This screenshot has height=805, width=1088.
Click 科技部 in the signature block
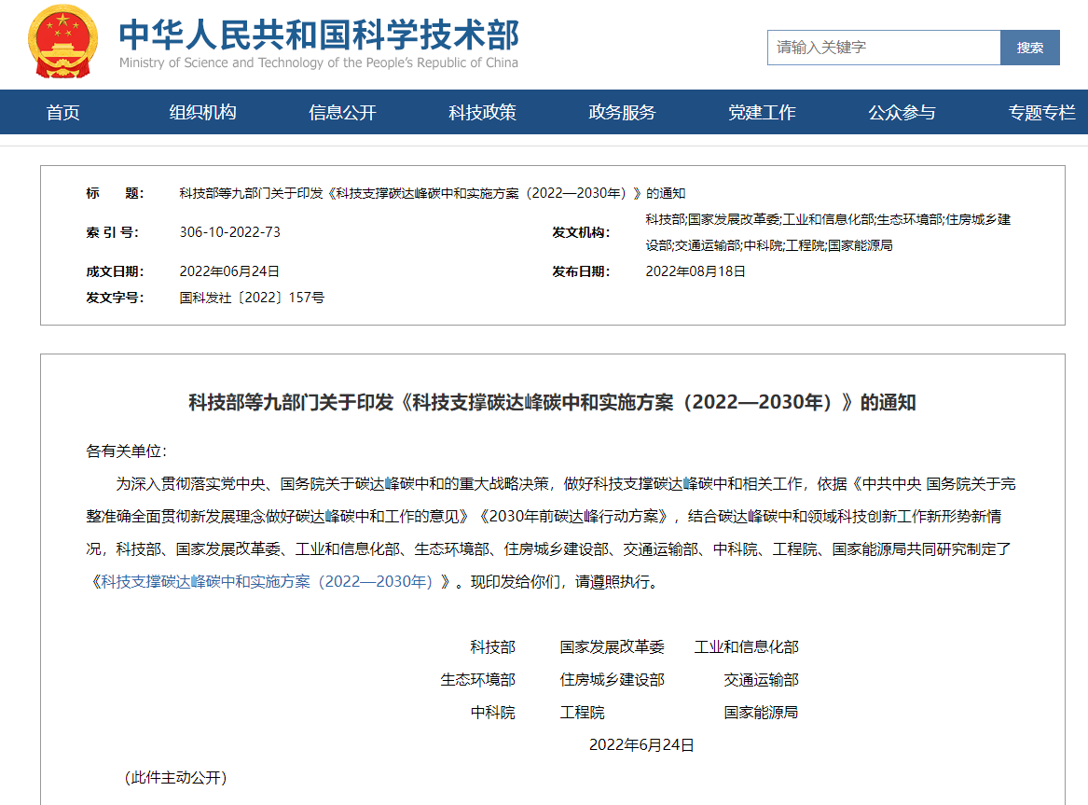pyautogui.click(x=492, y=646)
